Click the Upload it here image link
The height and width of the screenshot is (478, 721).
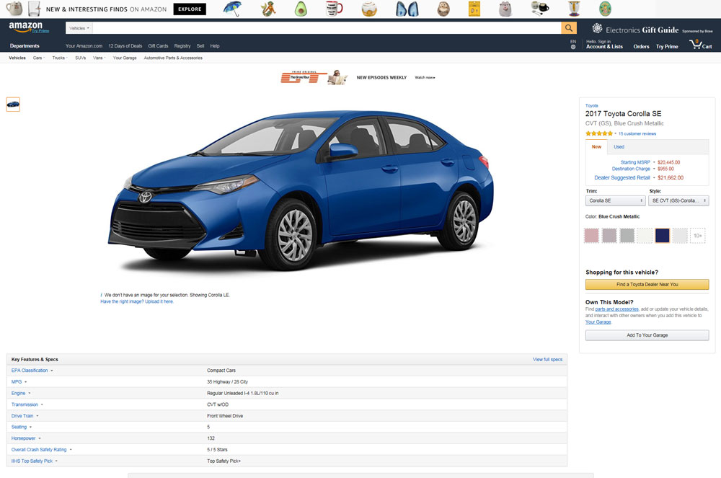[x=159, y=301]
